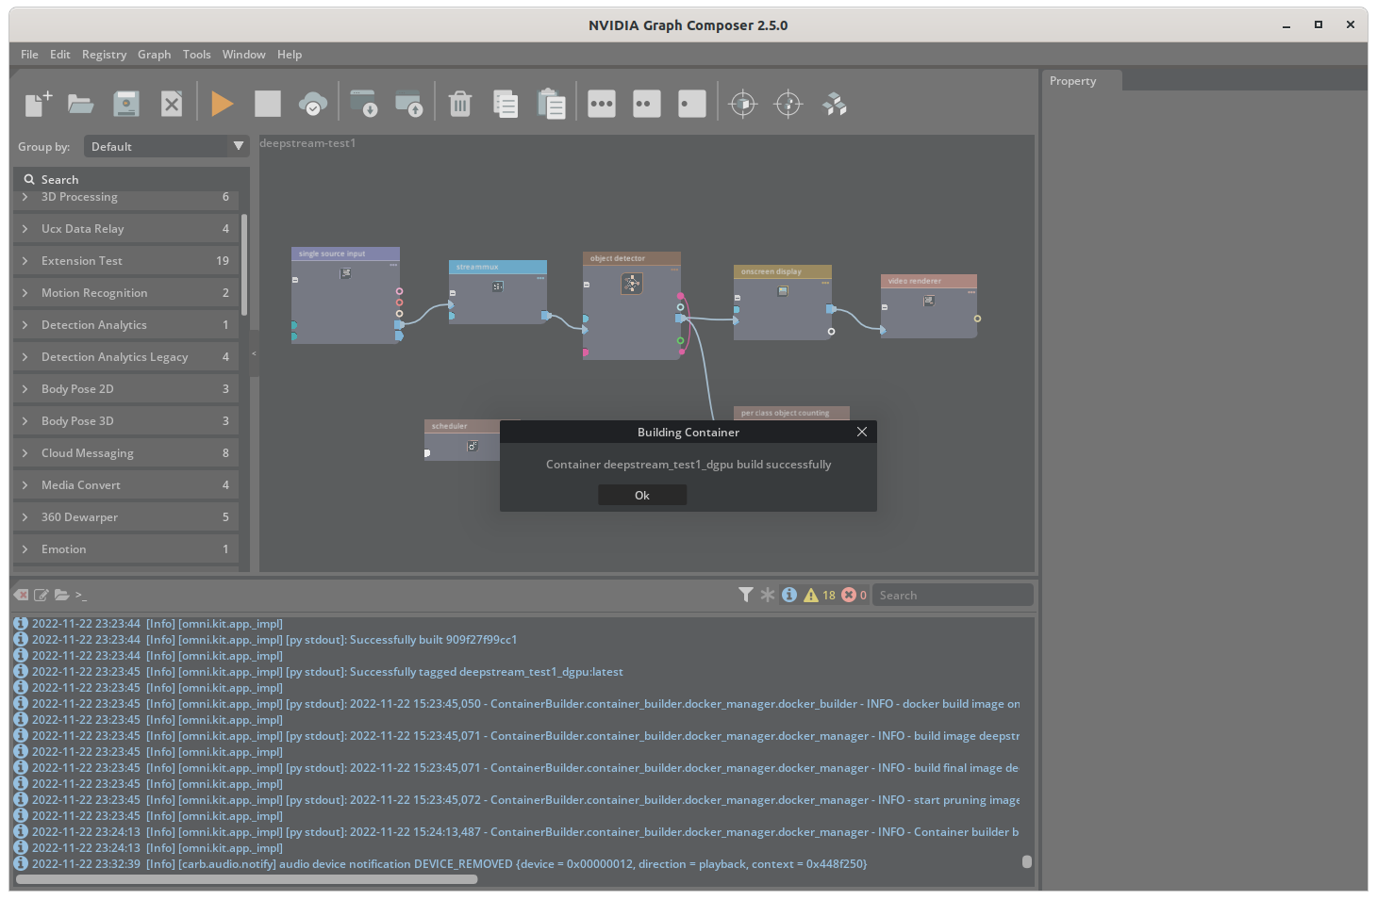Open the Edit menu
The image size is (1377, 900).
pyautogui.click(x=60, y=55)
